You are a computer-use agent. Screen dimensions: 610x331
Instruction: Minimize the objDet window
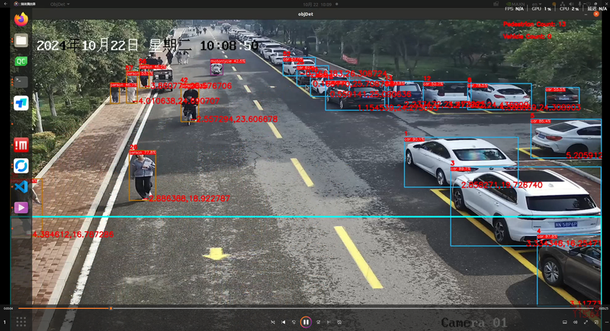click(586, 14)
